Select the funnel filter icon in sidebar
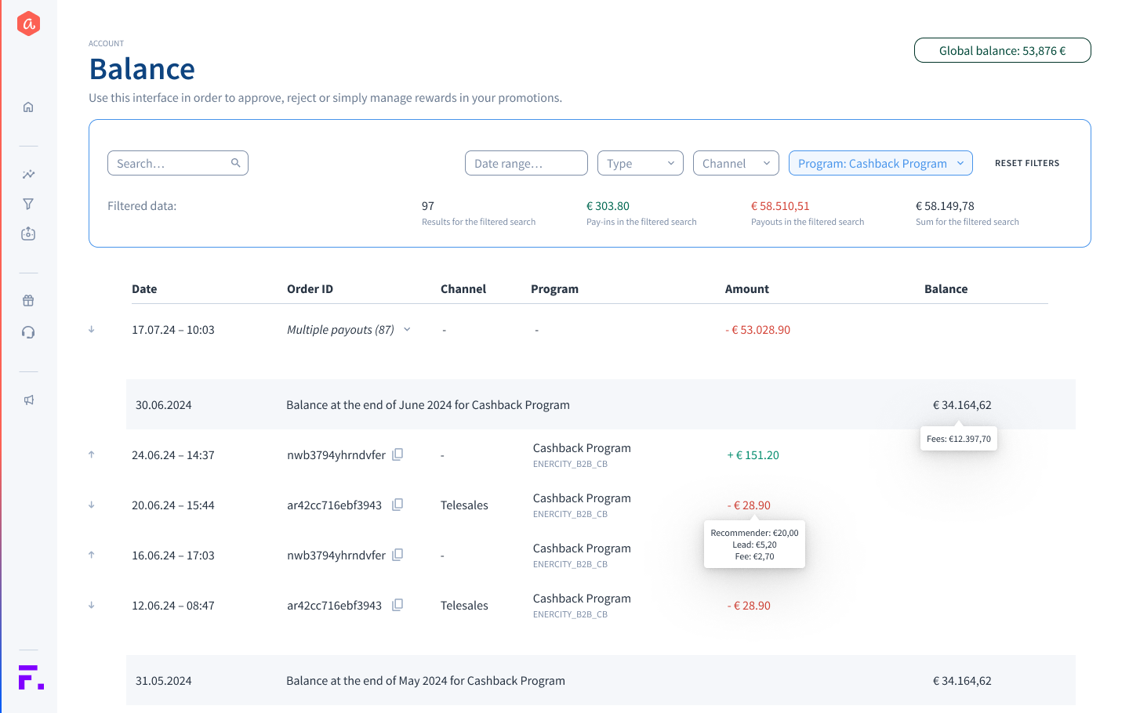The width and height of the screenshot is (1129, 713). (x=28, y=204)
